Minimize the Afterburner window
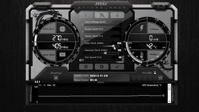The height and width of the screenshot is (112, 199). point(159,6)
